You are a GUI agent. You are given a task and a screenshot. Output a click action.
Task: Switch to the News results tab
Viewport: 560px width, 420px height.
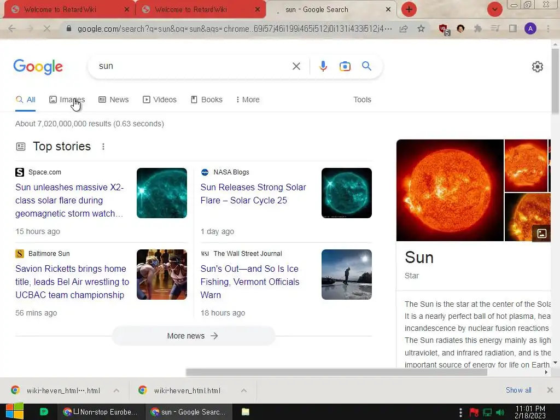[x=114, y=100]
